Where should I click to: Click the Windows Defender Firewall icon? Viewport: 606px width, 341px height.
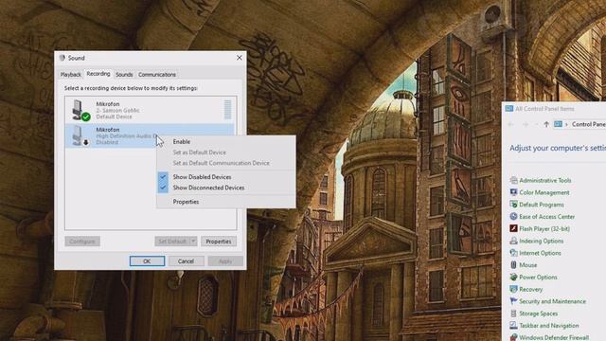[513, 337]
